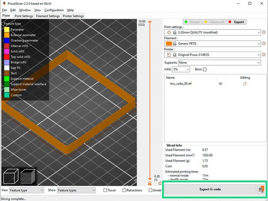This screenshot has height=201, width=268.
Task: Click the layer slider lock icon
Action: pyautogui.click(x=150, y=183)
